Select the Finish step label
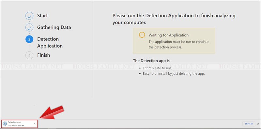Image resolution: width=261 pixels, height=129 pixels. click(43, 55)
